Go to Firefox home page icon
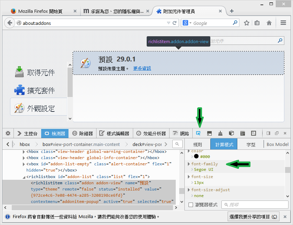Viewport: 293px width, 225px height. [269, 23]
